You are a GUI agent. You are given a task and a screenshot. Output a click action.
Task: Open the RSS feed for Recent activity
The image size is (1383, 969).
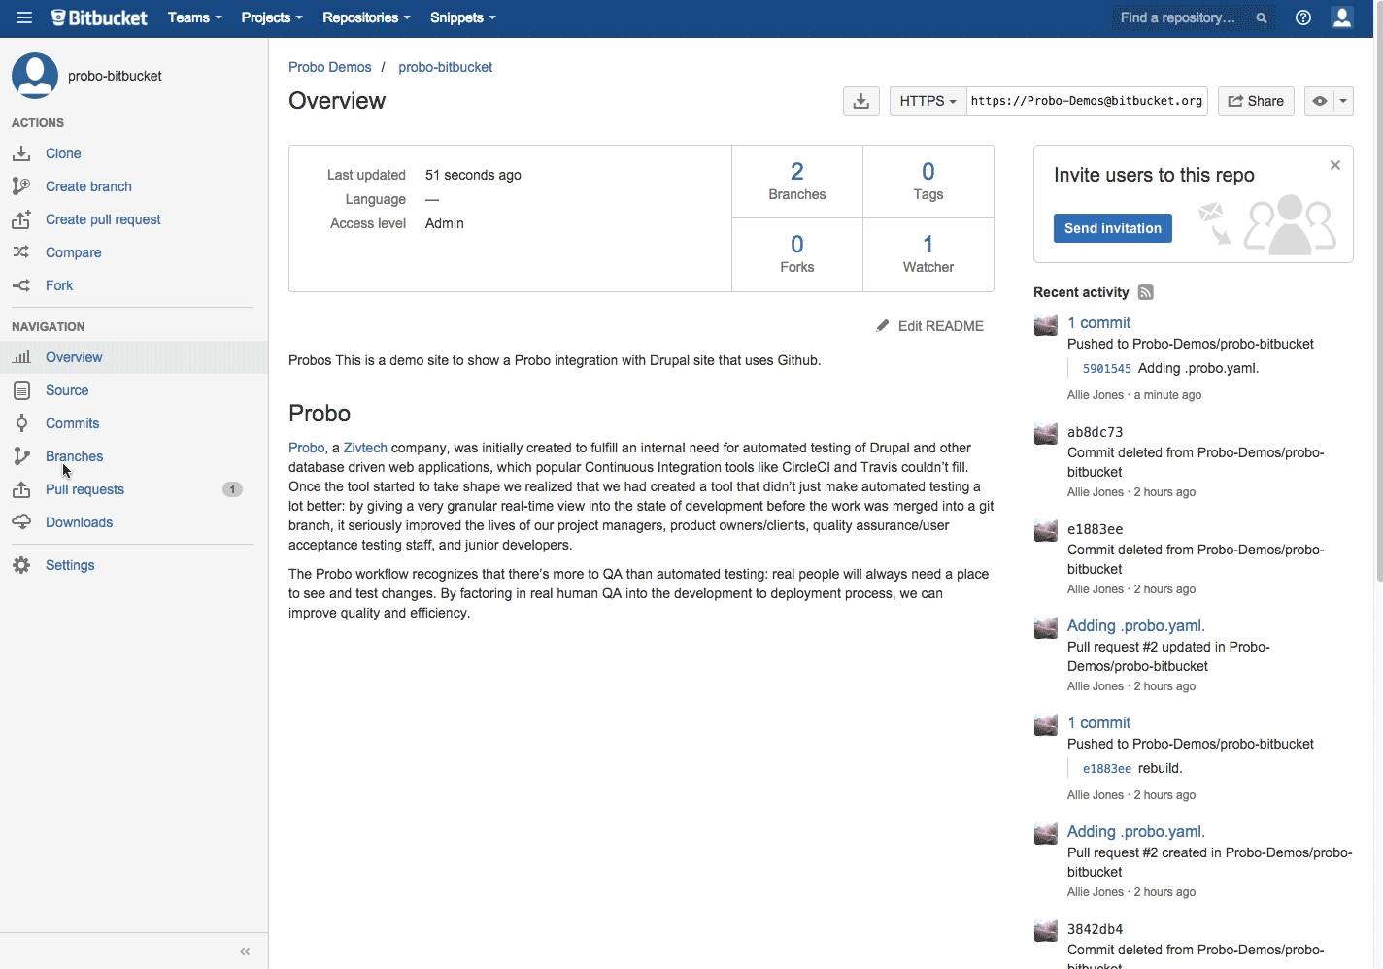click(1145, 292)
